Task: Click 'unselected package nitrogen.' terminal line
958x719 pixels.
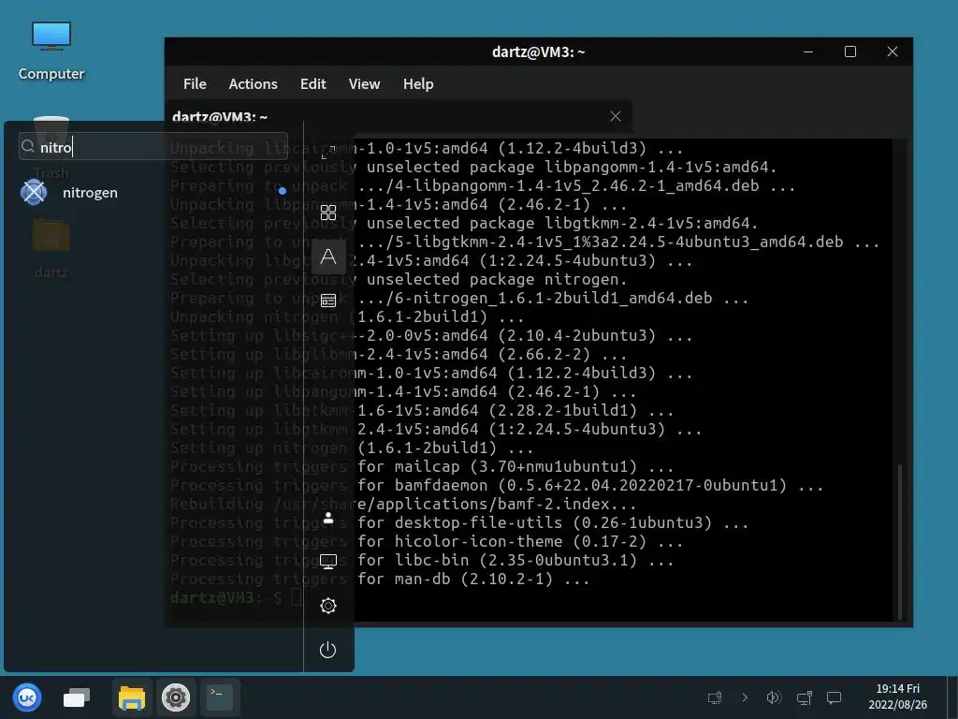Action: pyautogui.click(x=497, y=279)
